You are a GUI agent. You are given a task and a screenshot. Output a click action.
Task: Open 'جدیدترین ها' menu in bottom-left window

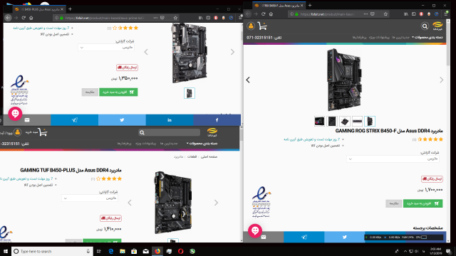169,144
